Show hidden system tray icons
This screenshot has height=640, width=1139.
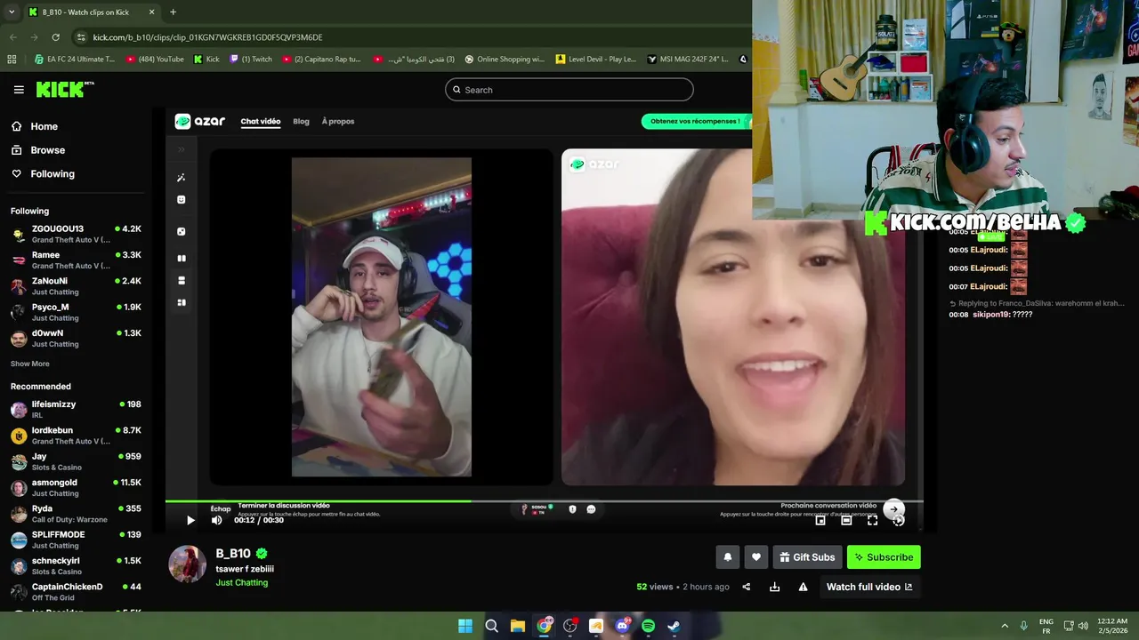click(1005, 626)
